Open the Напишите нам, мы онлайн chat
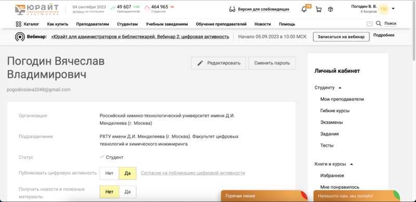Image resolution: width=416 pixels, height=202 pixels. (357, 196)
